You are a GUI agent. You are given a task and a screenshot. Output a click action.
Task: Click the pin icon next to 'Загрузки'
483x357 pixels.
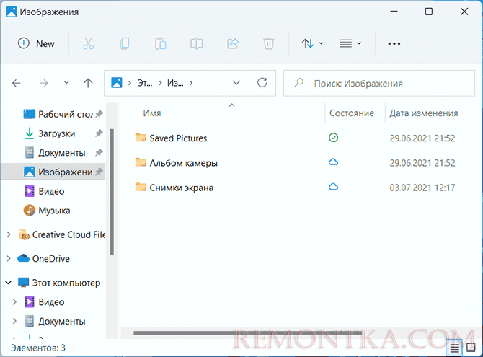99,133
